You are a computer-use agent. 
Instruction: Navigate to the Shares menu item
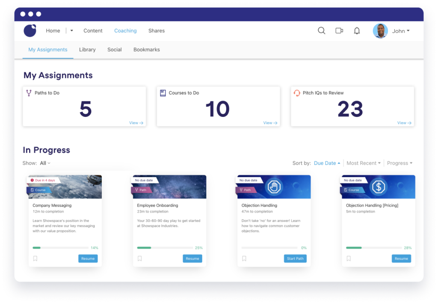(x=156, y=30)
